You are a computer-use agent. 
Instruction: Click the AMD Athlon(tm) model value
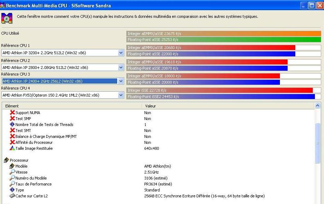(157, 166)
